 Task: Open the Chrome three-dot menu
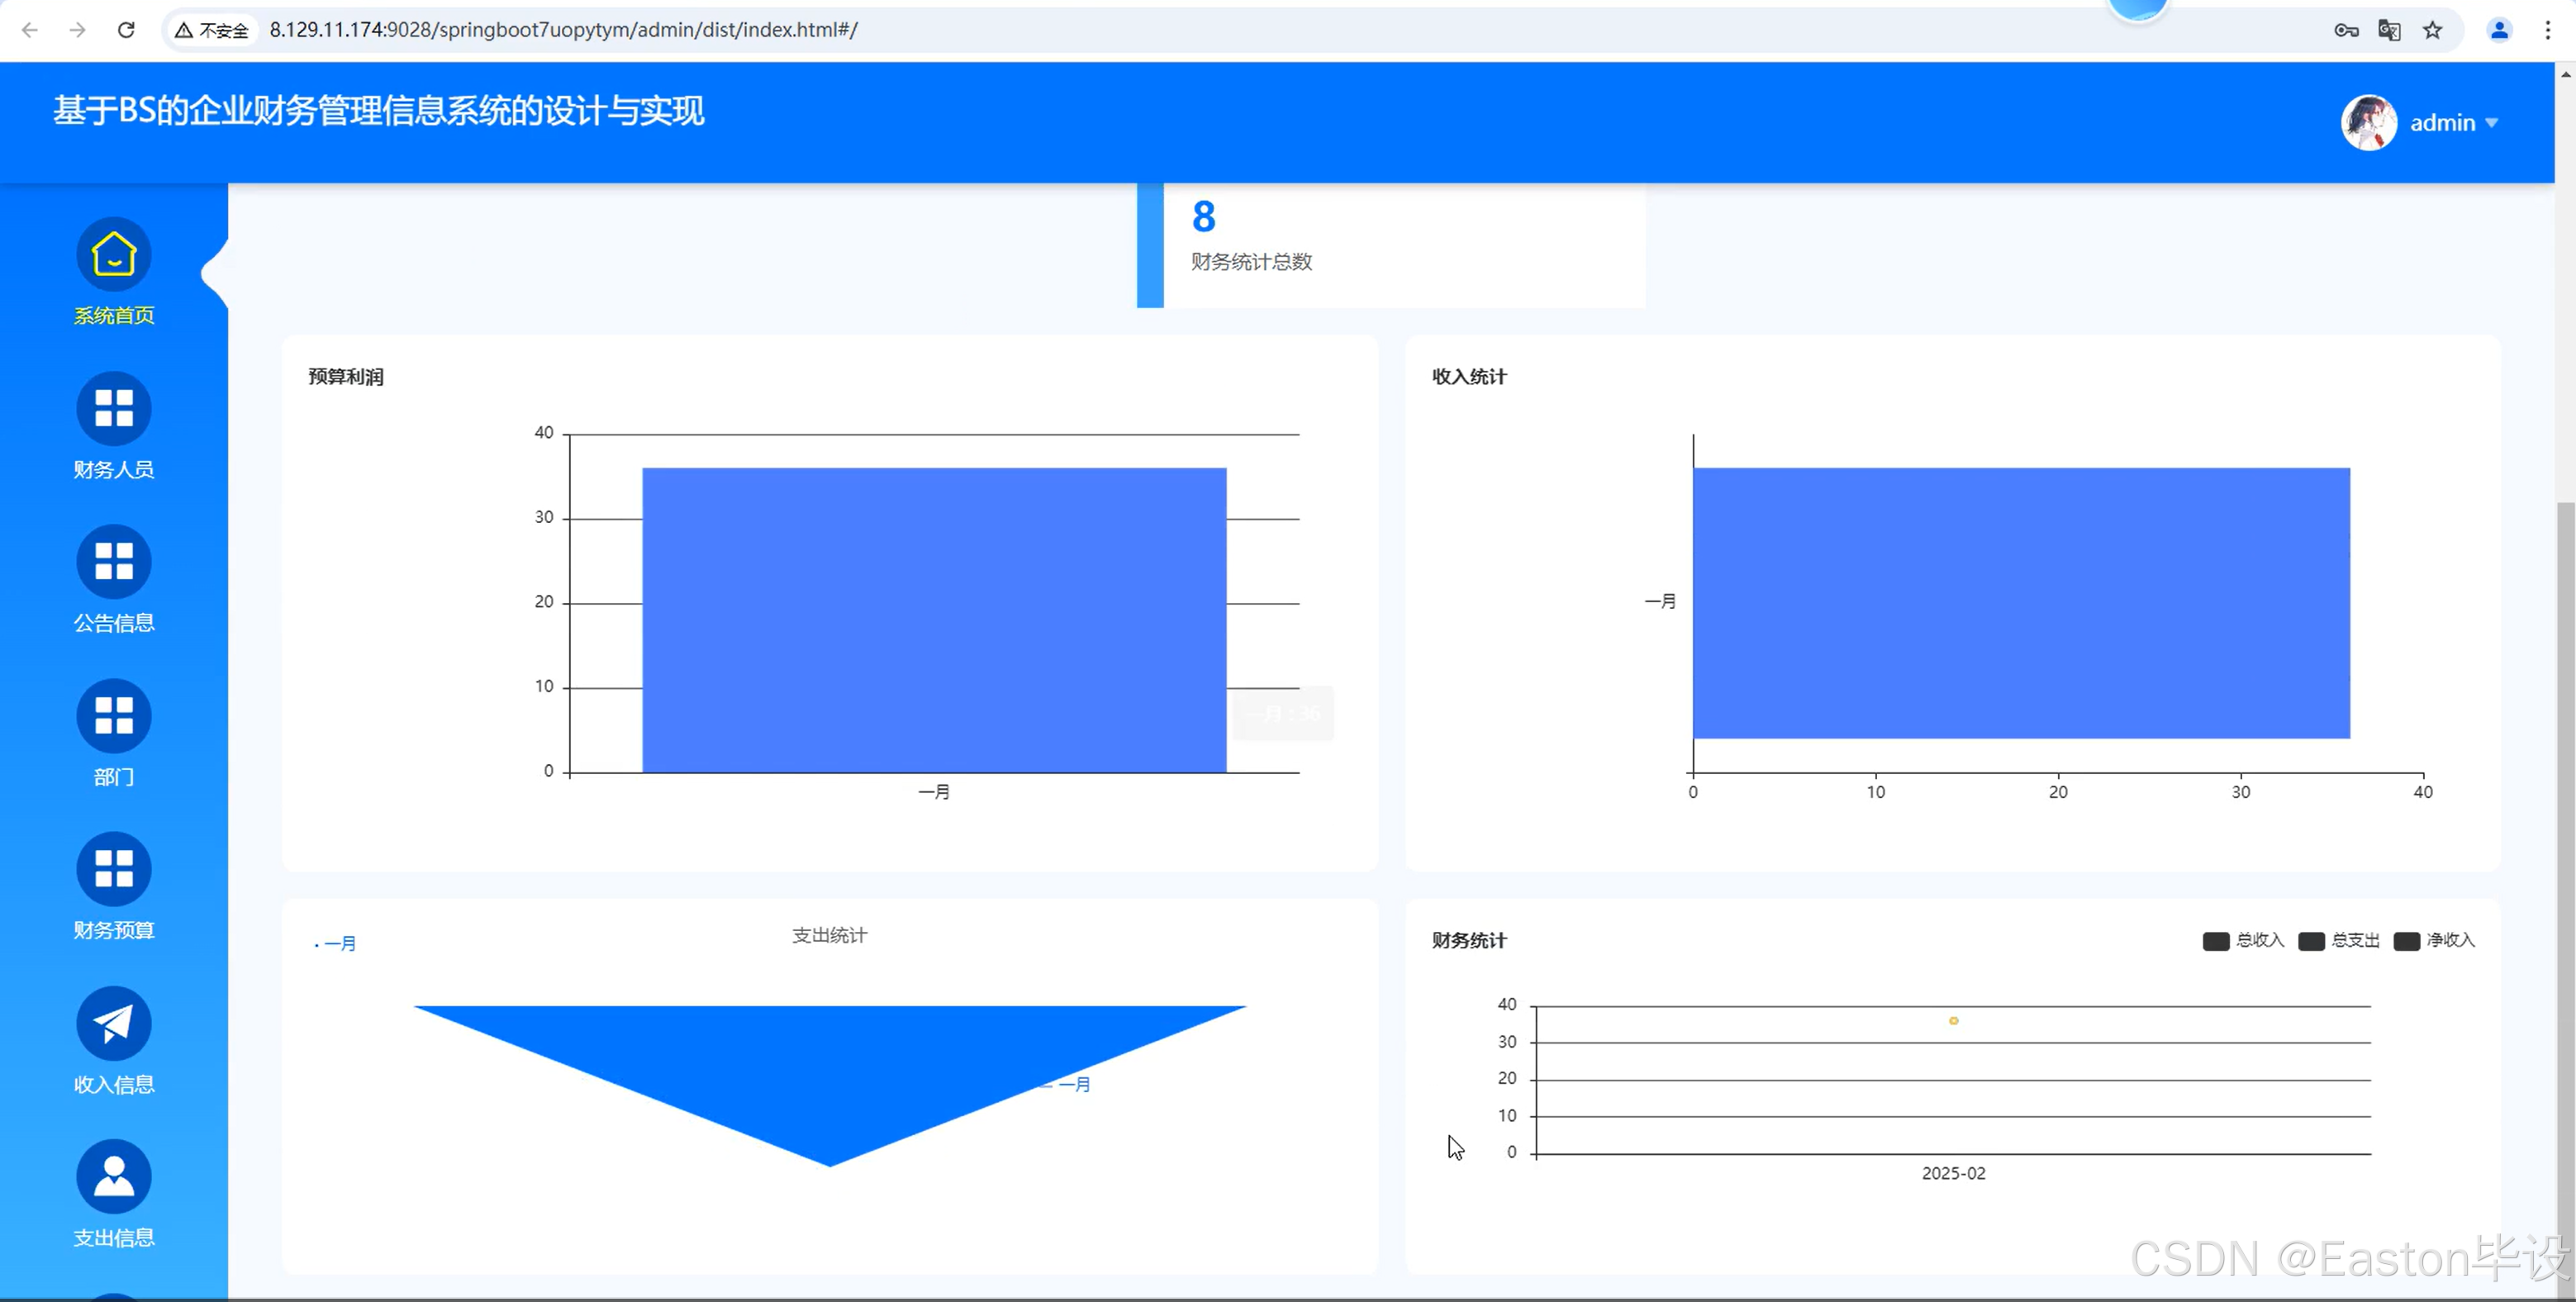(x=2547, y=30)
